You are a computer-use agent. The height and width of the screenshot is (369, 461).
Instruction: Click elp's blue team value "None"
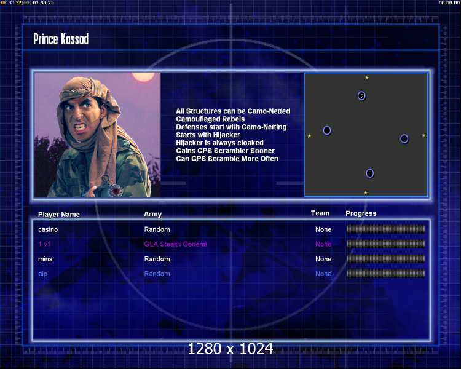pyautogui.click(x=323, y=274)
